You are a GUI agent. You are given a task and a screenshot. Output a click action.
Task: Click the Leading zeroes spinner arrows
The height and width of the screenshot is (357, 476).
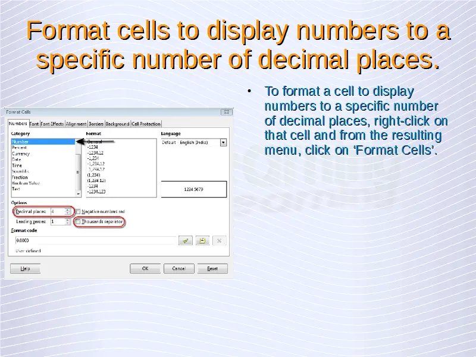69,221
